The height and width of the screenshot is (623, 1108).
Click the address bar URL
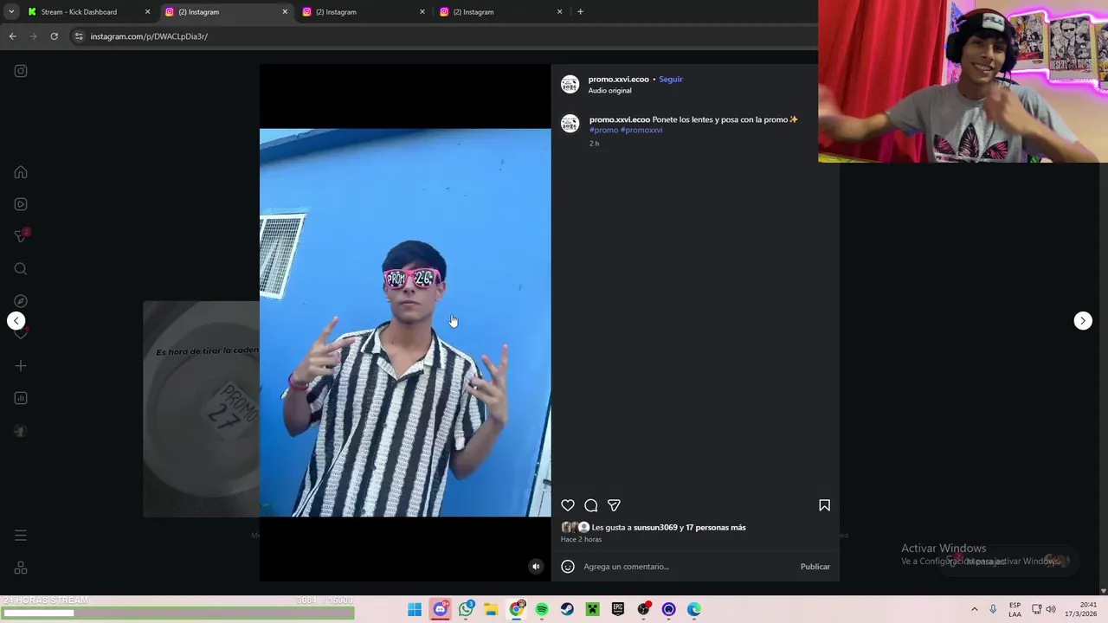(149, 36)
